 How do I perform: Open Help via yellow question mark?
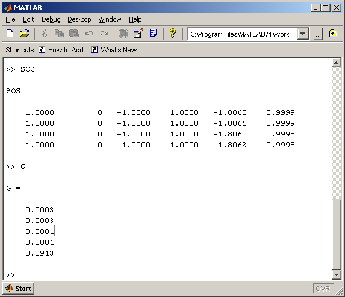[x=173, y=34]
